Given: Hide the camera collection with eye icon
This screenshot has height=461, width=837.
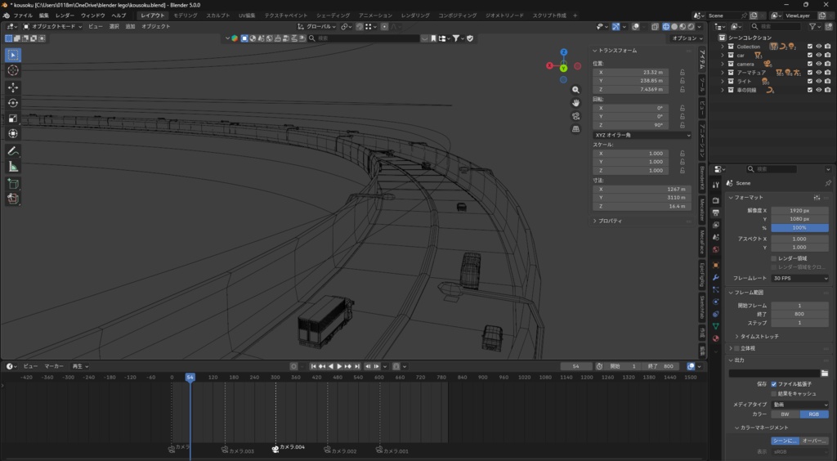Looking at the screenshot, I should [x=818, y=64].
